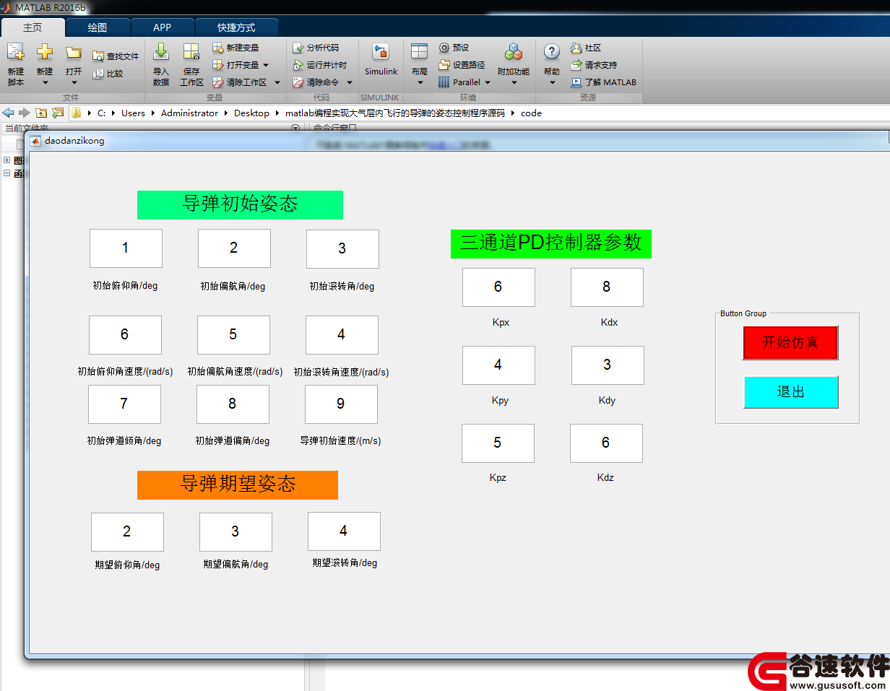This screenshot has width=890, height=691.
Task: Expand the 清除命令 dropdown arrow
Action: pos(350,82)
